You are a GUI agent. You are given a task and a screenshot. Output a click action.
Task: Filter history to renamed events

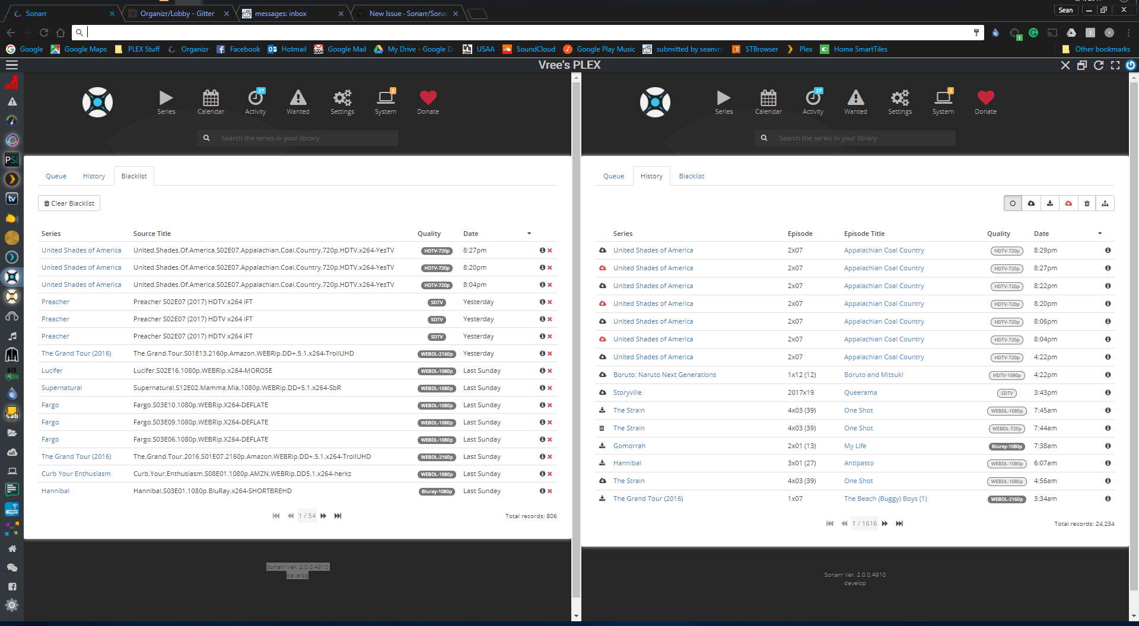click(x=1105, y=203)
